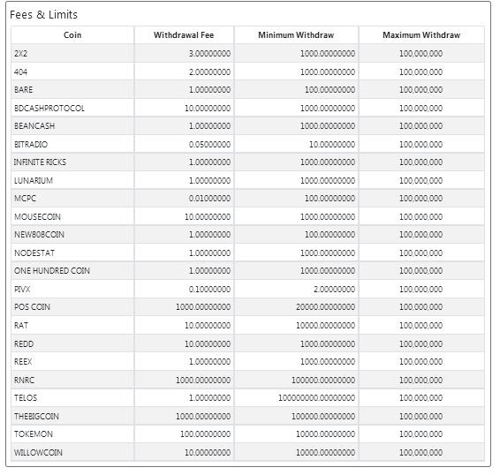
Task: Click the TELOS minimum withdraw value
Action: point(316,397)
